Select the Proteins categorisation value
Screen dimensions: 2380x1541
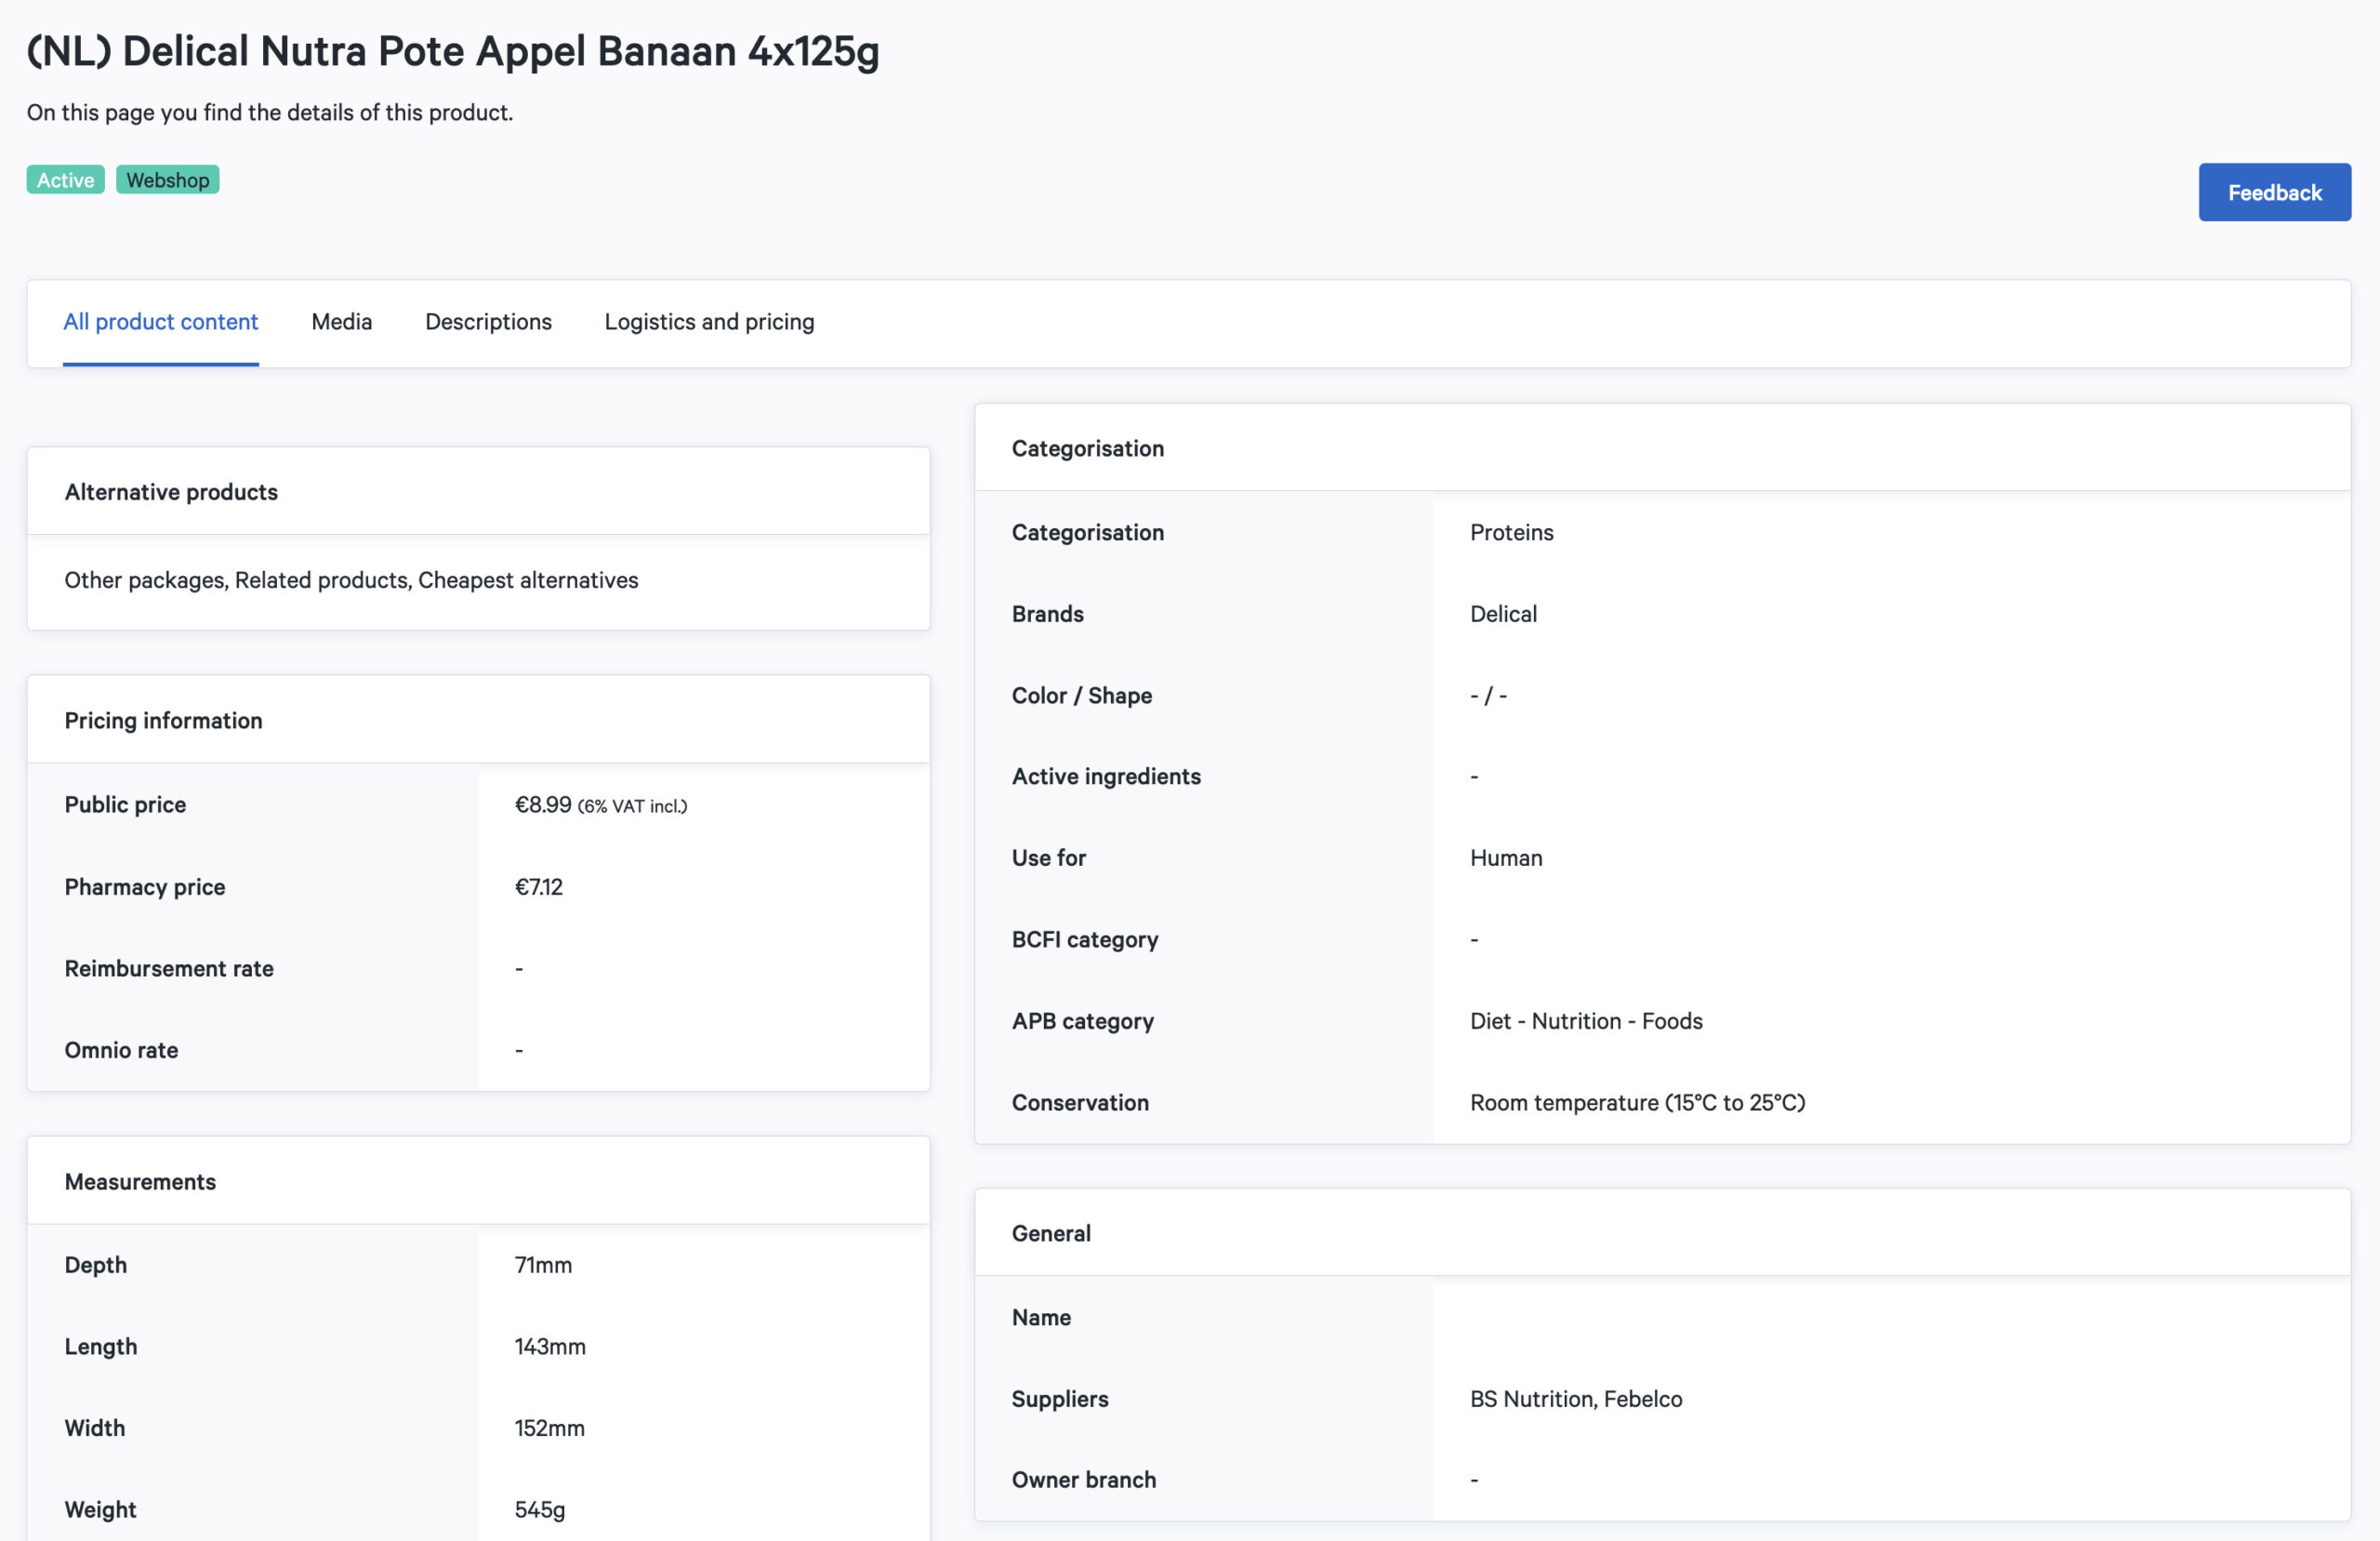pos(1511,532)
